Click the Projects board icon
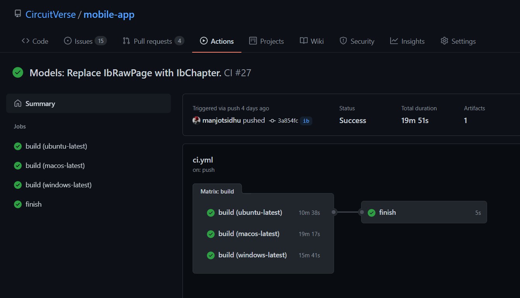This screenshot has width=520, height=298. [x=253, y=41]
